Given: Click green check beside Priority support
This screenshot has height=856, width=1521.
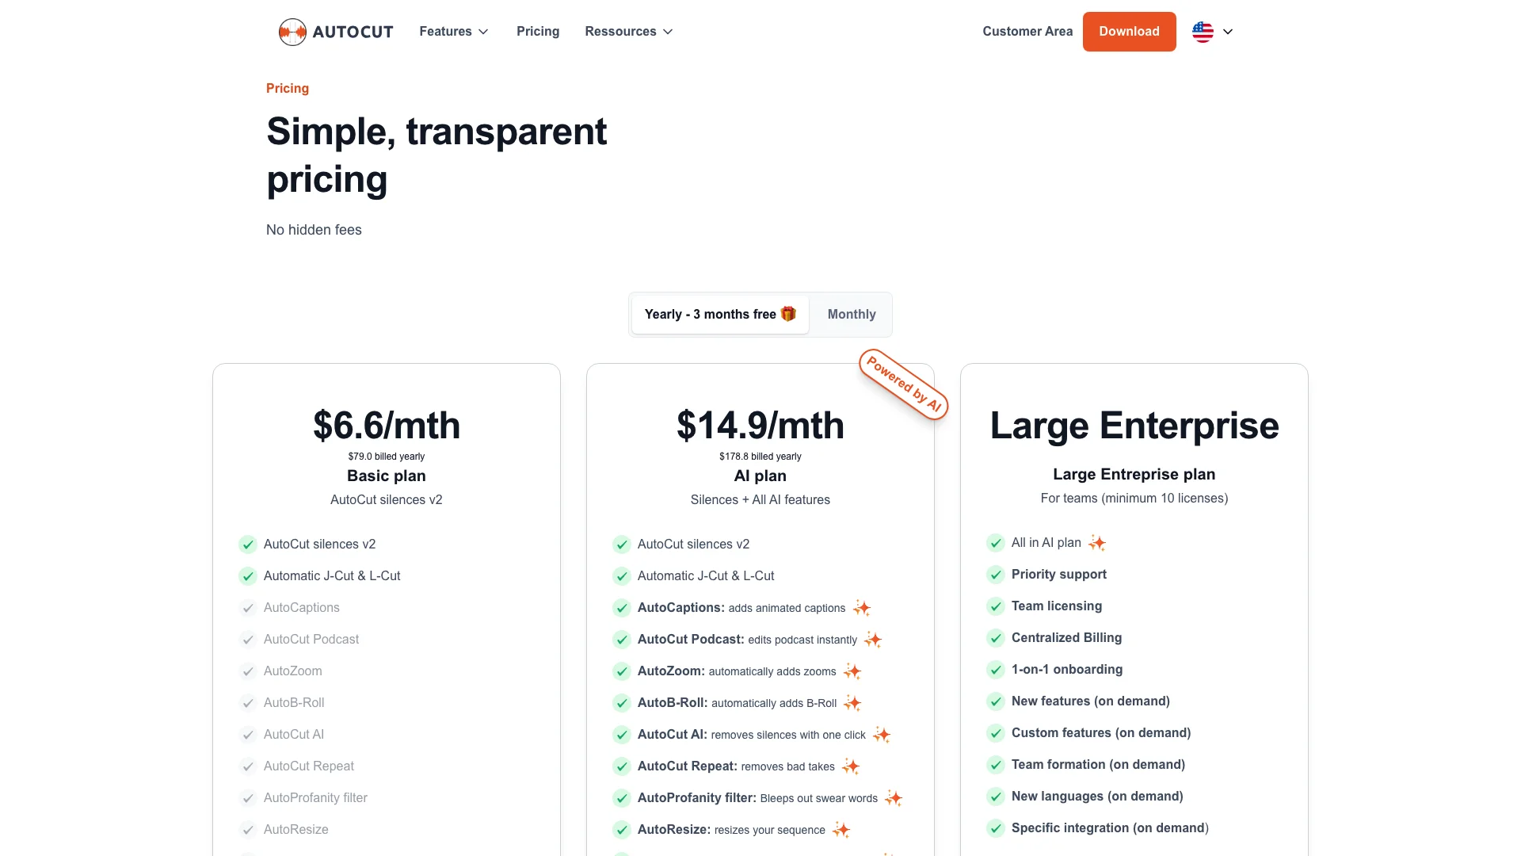Looking at the screenshot, I should 996,575.
